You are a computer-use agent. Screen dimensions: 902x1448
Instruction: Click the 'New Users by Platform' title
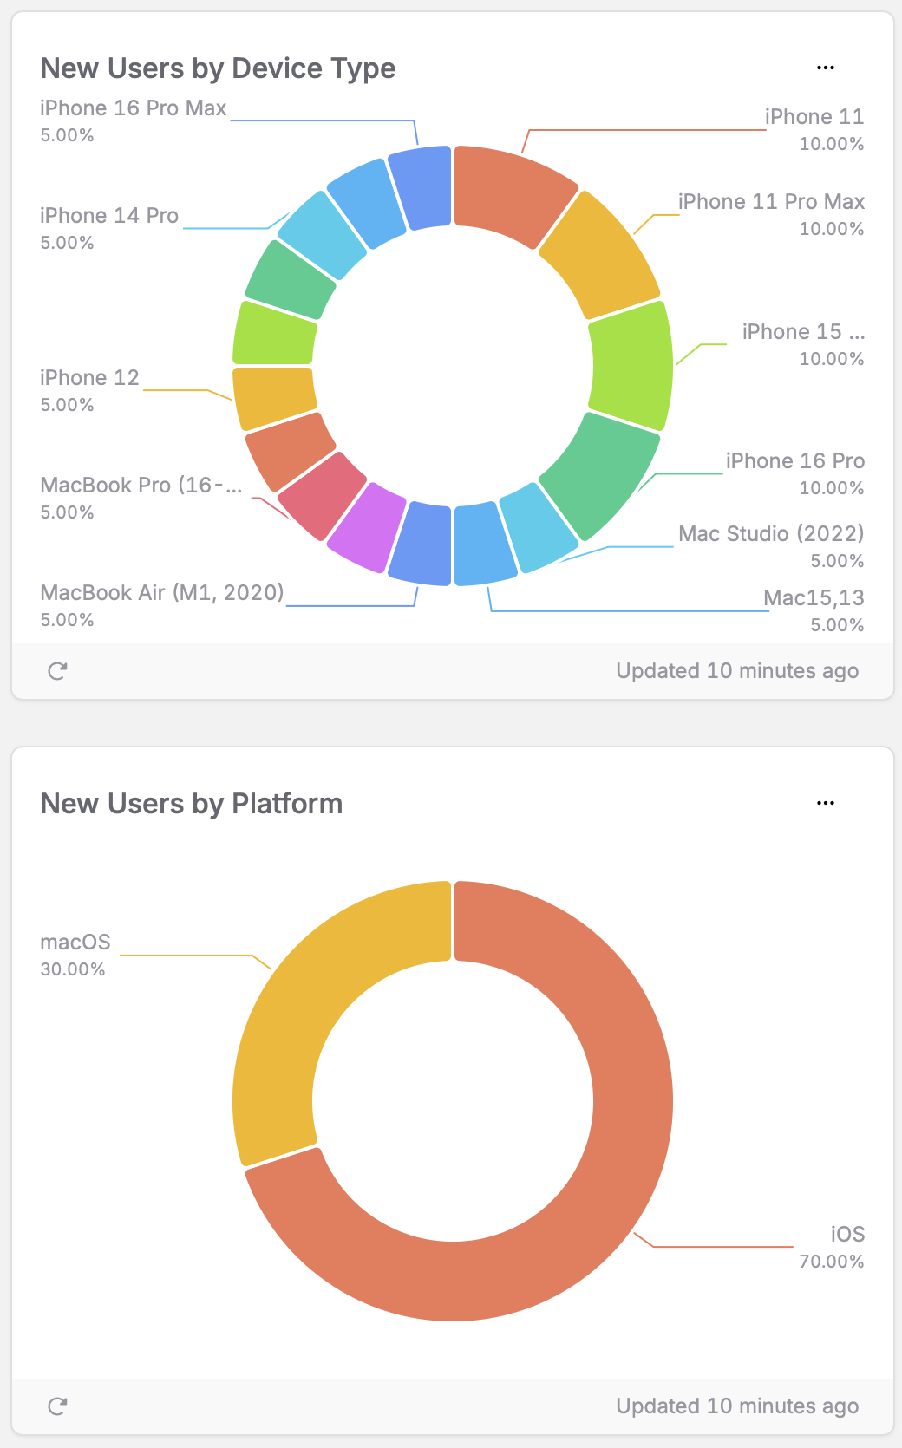pos(192,804)
